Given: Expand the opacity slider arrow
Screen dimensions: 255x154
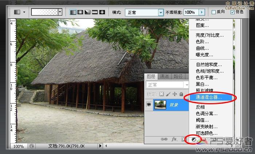Looking at the screenshot, I should (x=202, y=12).
